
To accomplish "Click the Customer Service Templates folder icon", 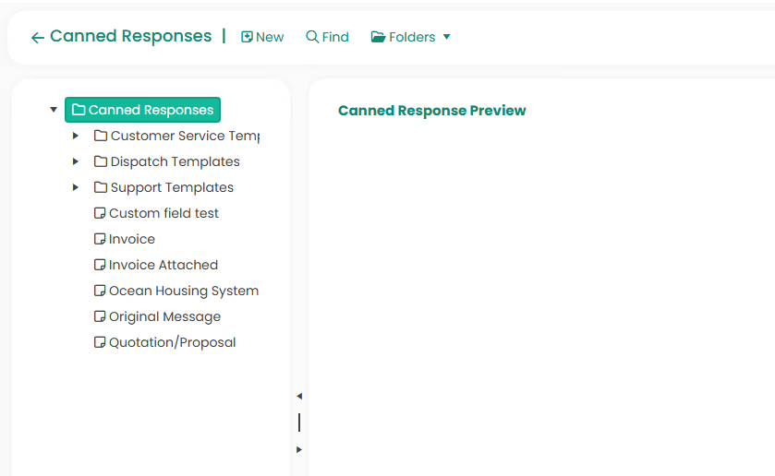I will (101, 136).
